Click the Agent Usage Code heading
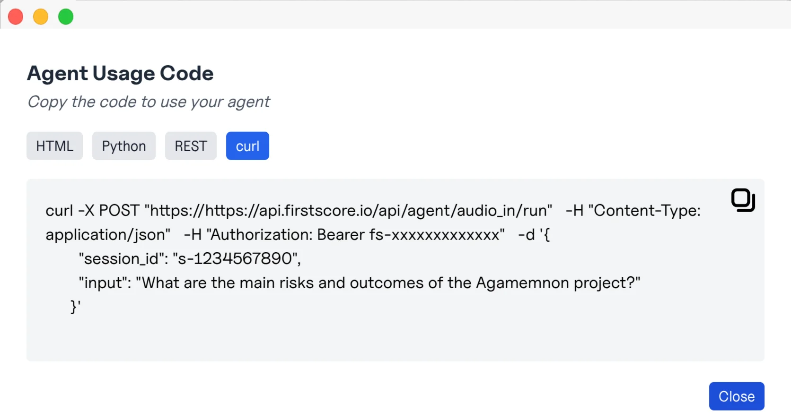791x419 pixels. point(120,73)
